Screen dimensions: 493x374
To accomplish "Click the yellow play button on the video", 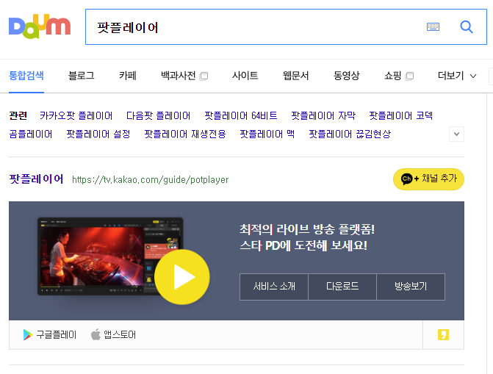I will pos(182,277).
